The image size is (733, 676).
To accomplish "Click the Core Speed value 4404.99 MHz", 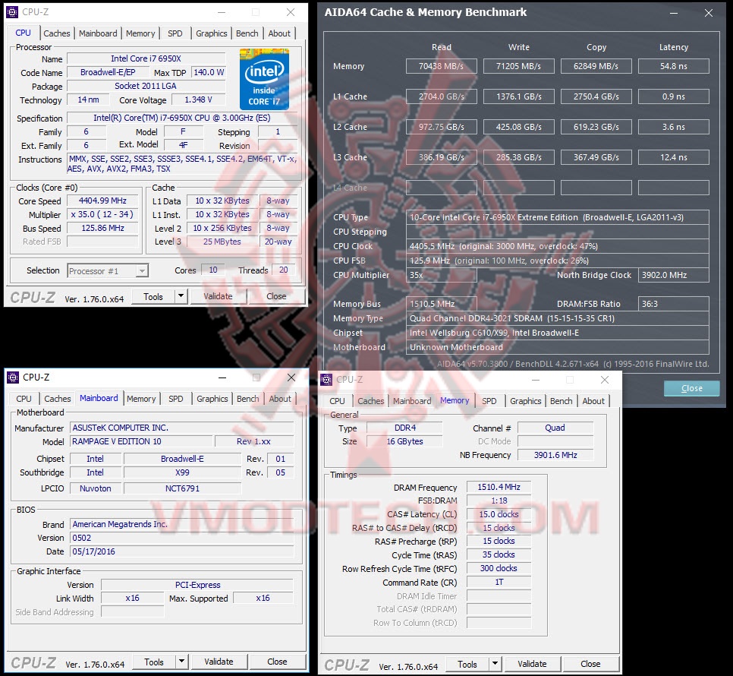I will click(103, 201).
